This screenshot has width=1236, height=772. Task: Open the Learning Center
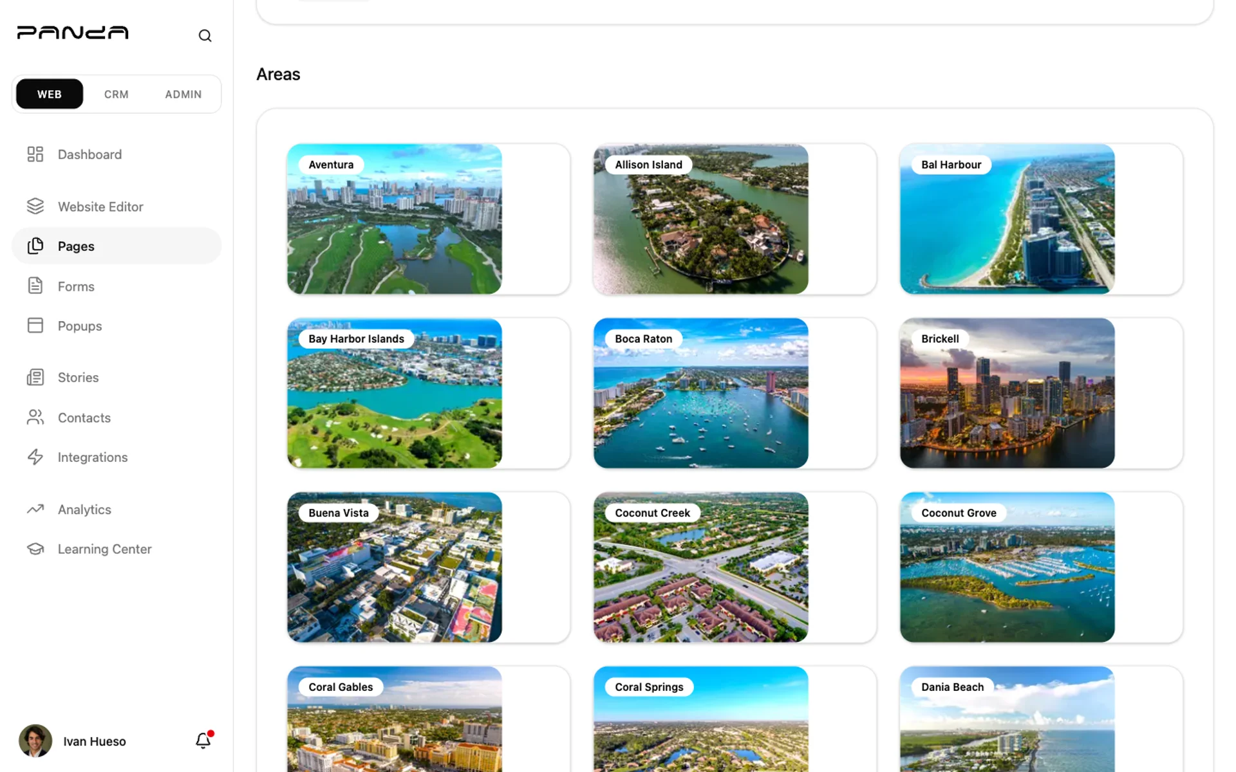[x=117, y=549]
